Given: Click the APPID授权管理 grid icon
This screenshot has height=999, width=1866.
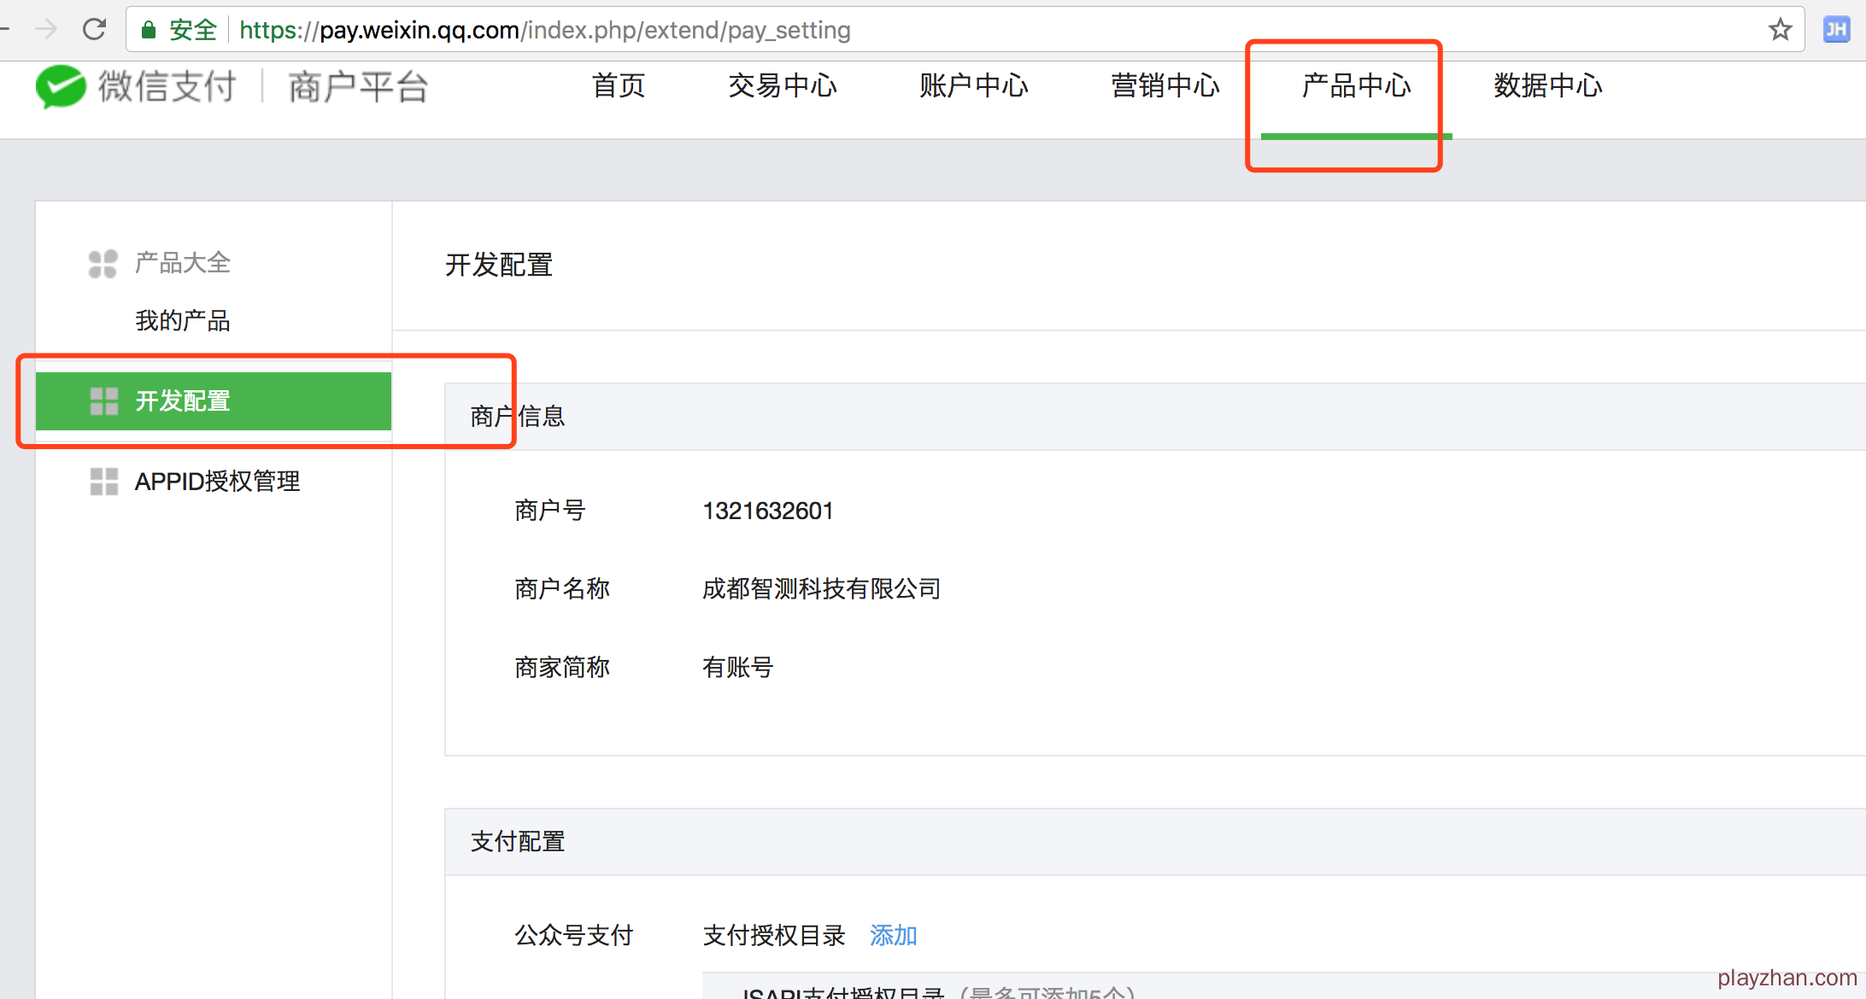Looking at the screenshot, I should [103, 482].
